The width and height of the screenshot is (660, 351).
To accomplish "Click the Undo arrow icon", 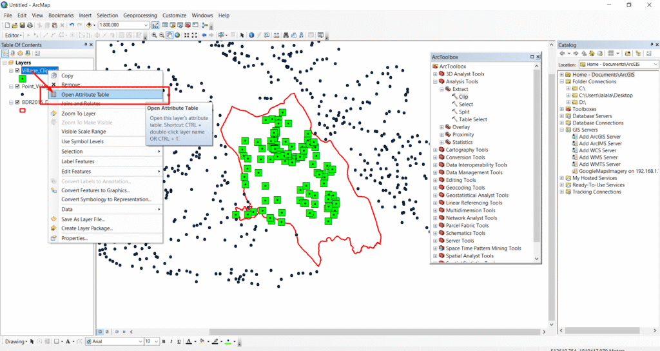I will [72, 25].
